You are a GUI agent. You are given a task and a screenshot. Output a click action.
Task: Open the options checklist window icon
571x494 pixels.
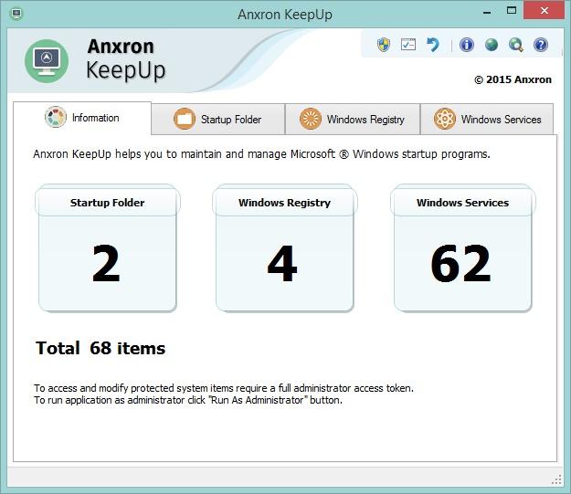click(408, 45)
